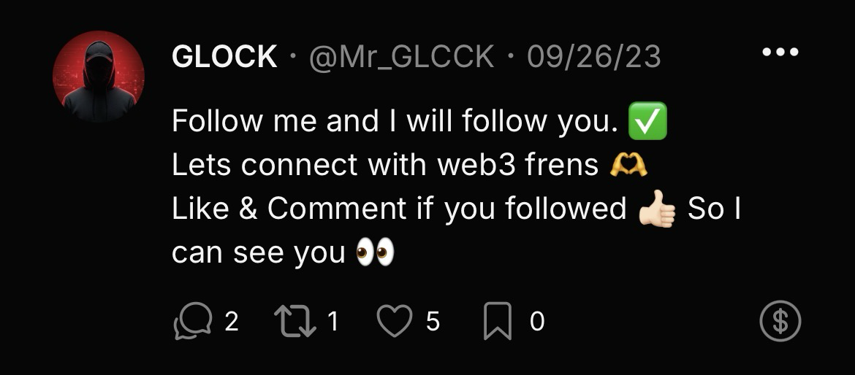Viewport: 855px width, 375px height.
Task: Click the eyes emoji in post
Action: [x=374, y=253]
